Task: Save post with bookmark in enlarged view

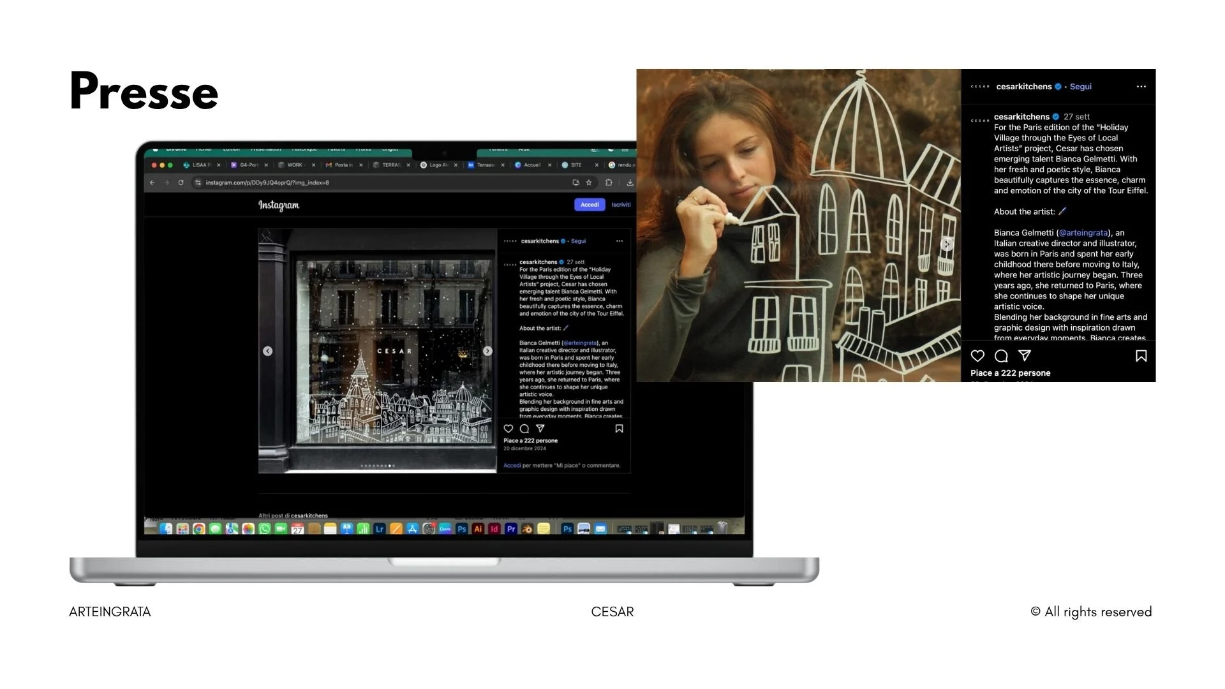Action: (1141, 356)
